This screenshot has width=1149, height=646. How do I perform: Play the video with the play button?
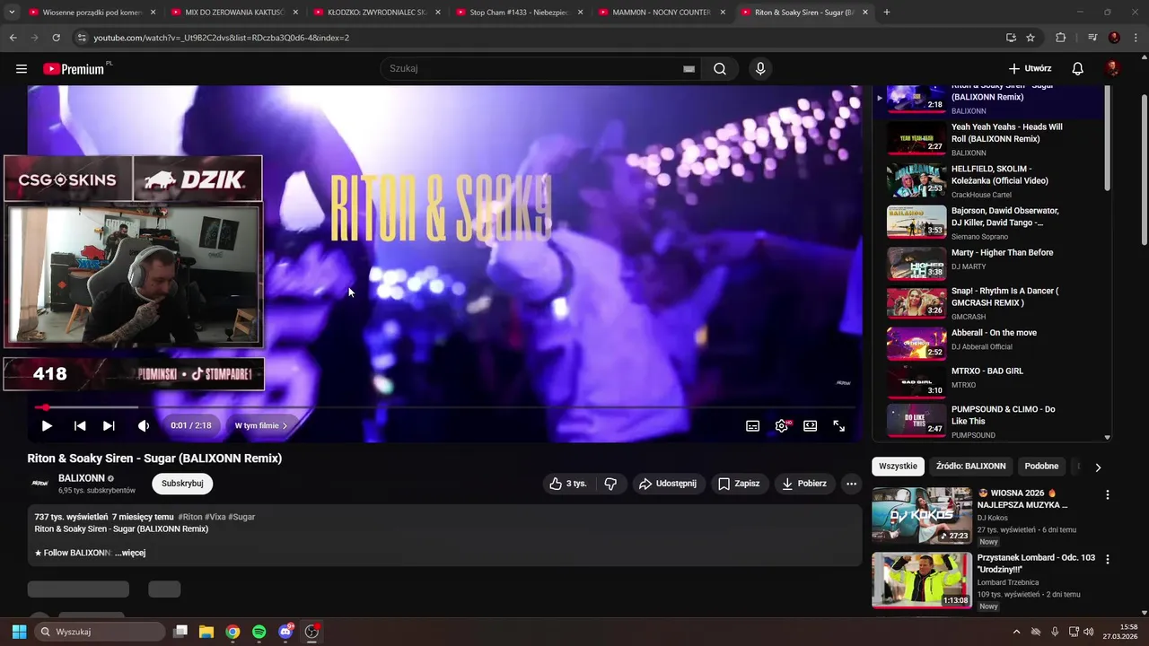pos(47,426)
